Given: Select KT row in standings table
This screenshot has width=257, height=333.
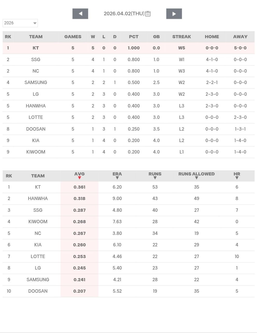Looking at the screenshot, I should coord(36,48).
